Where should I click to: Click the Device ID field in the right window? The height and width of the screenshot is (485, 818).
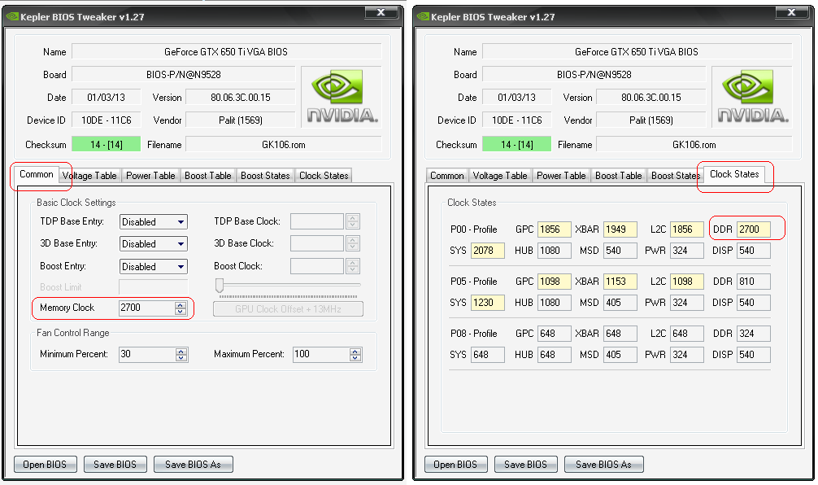[517, 120]
